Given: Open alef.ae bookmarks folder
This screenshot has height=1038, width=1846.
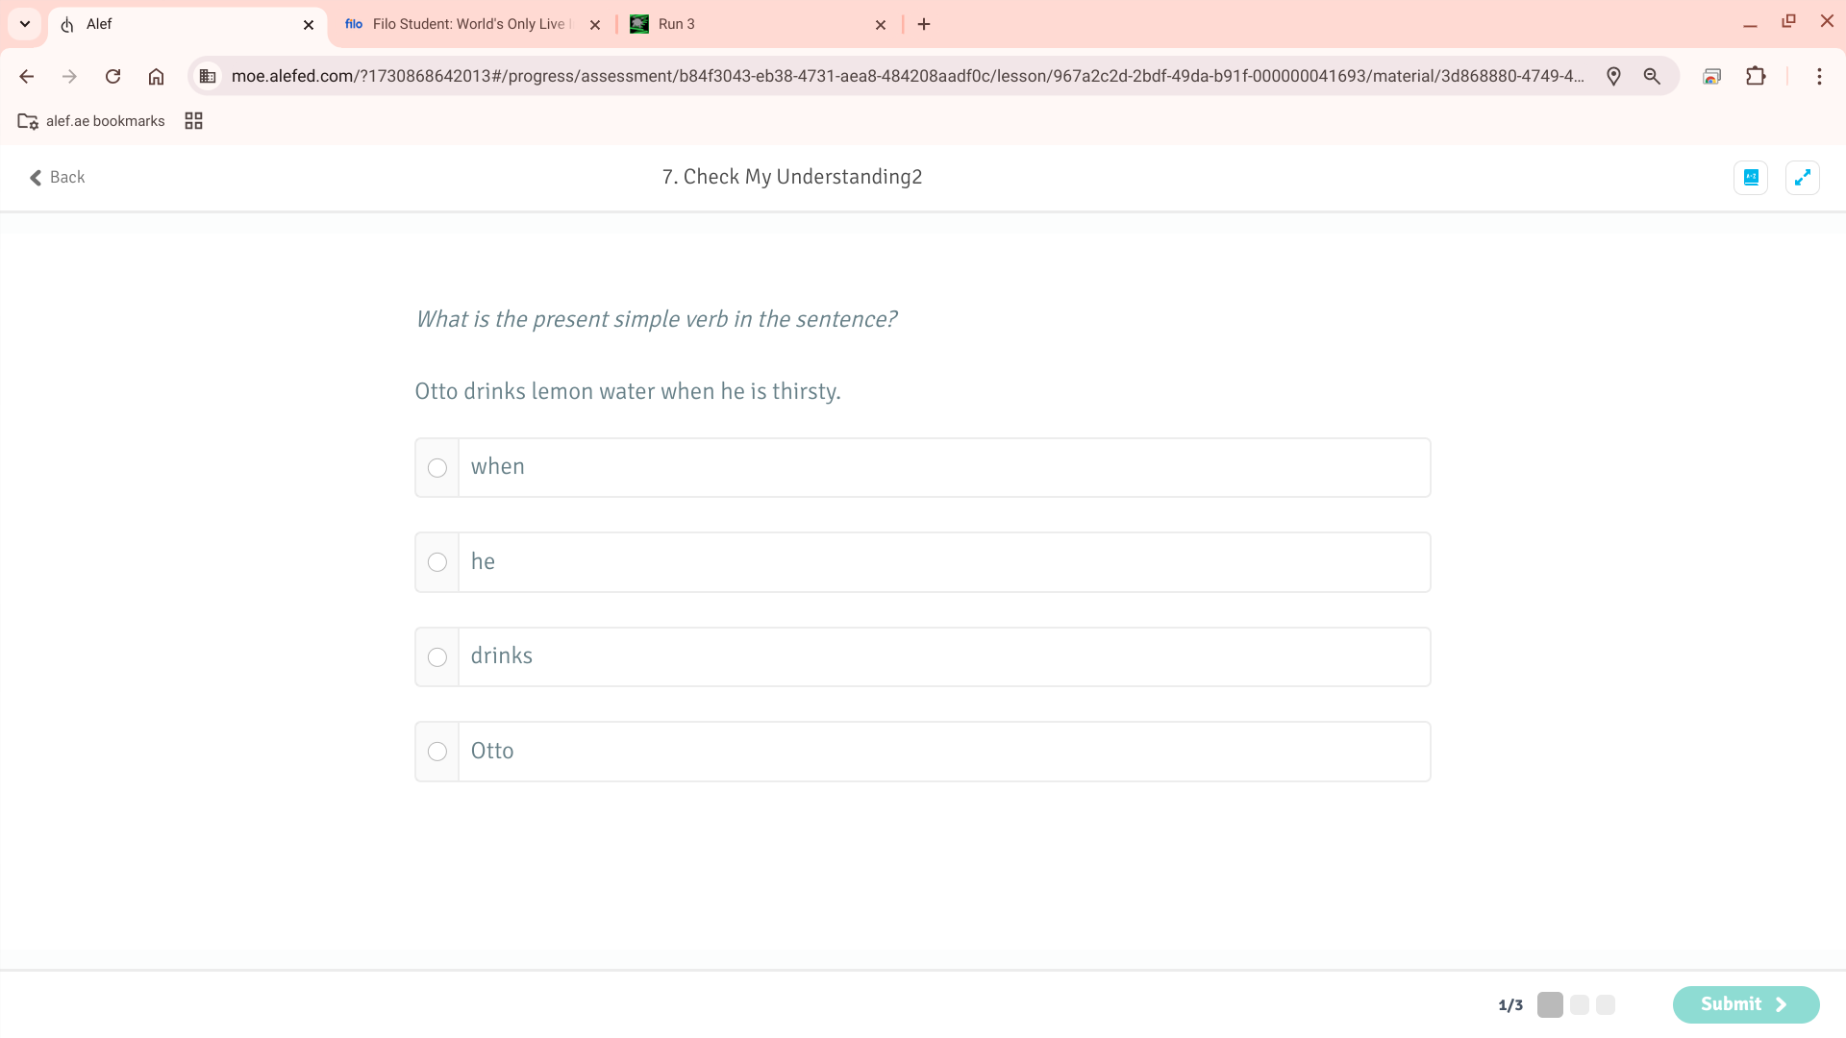Looking at the screenshot, I should point(91,121).
